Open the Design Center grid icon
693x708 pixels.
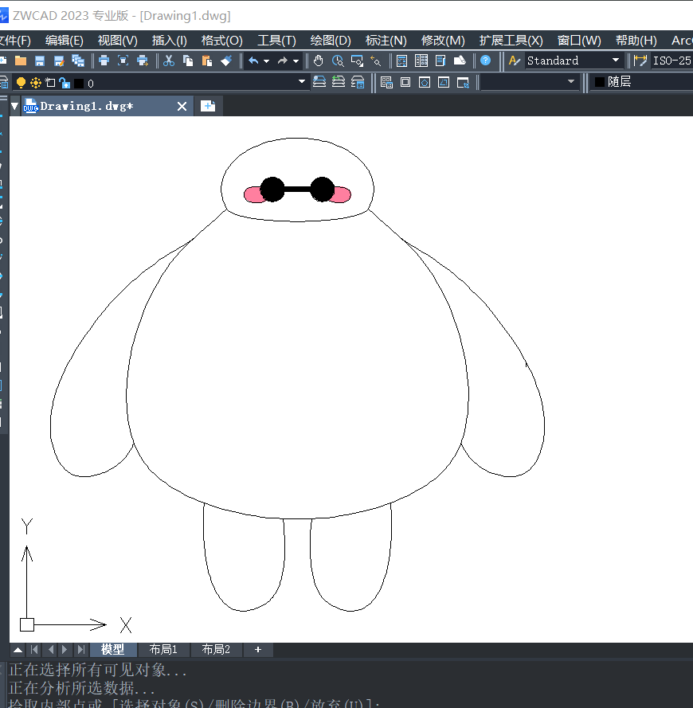point(421,61)
